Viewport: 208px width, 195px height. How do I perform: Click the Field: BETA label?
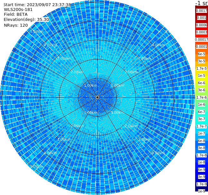[x=16, y=14]
